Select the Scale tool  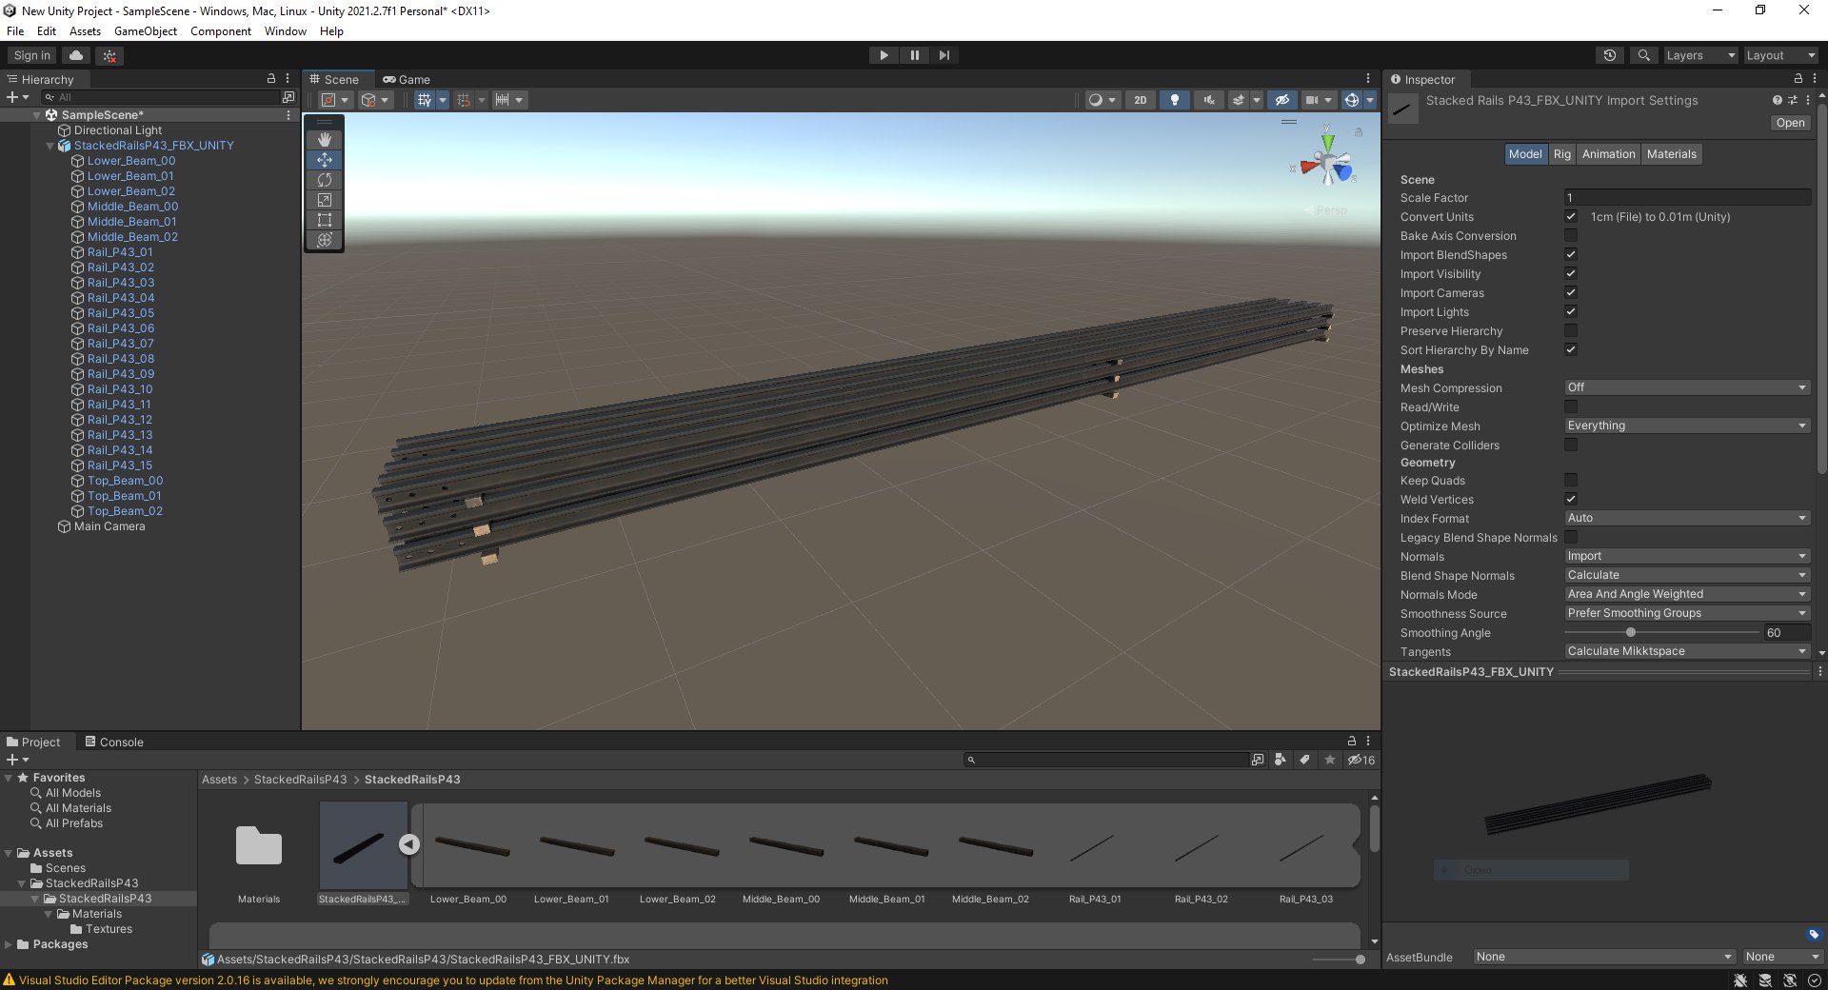point(325,200)
